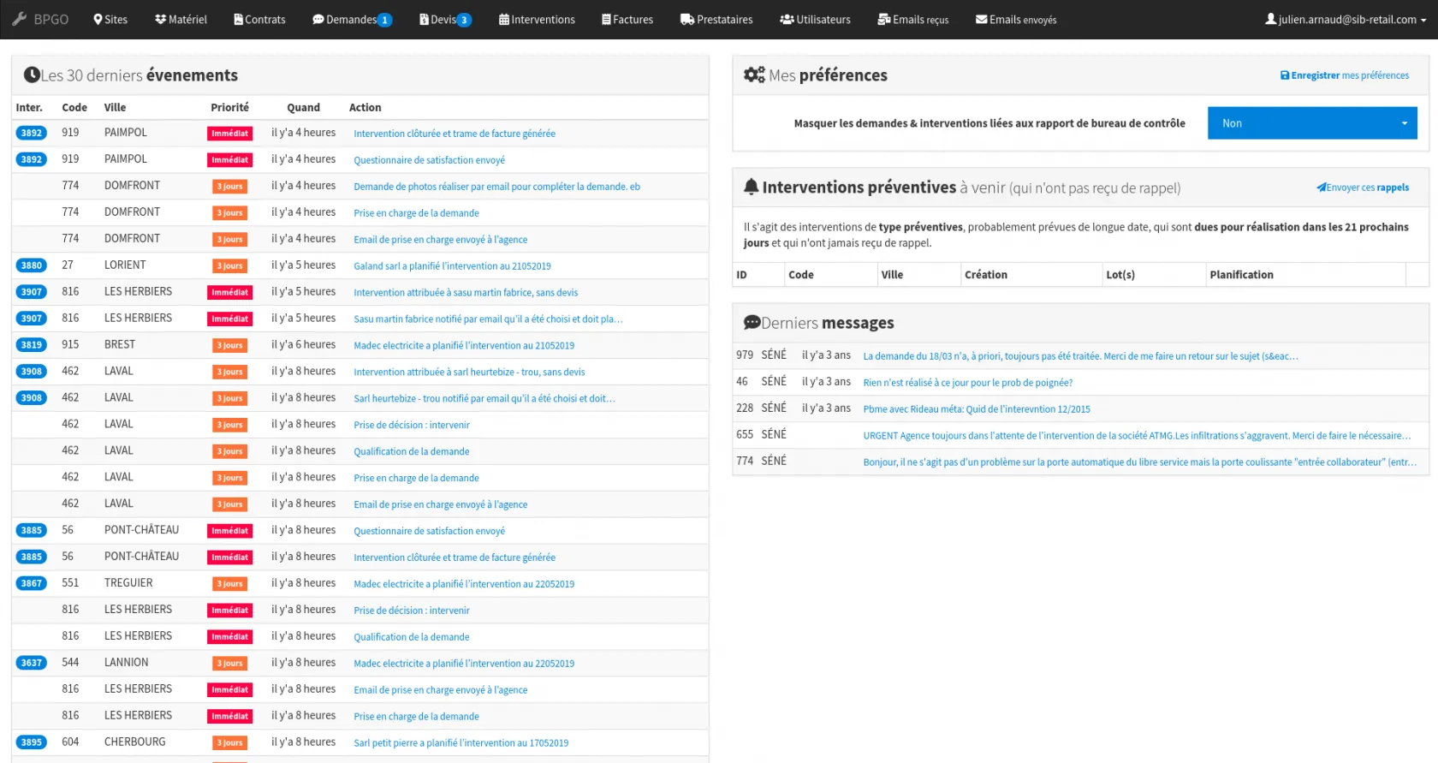The image size is (1438, 763).
Task: Click Enregistrer mes préférences link
Action: click(x=1344, y=75)
